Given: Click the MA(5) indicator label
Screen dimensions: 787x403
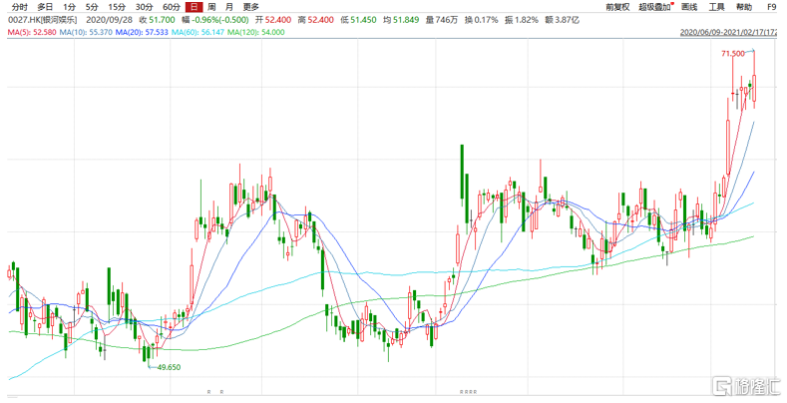Looking at the screenshot, I should (x=31, y=32).
